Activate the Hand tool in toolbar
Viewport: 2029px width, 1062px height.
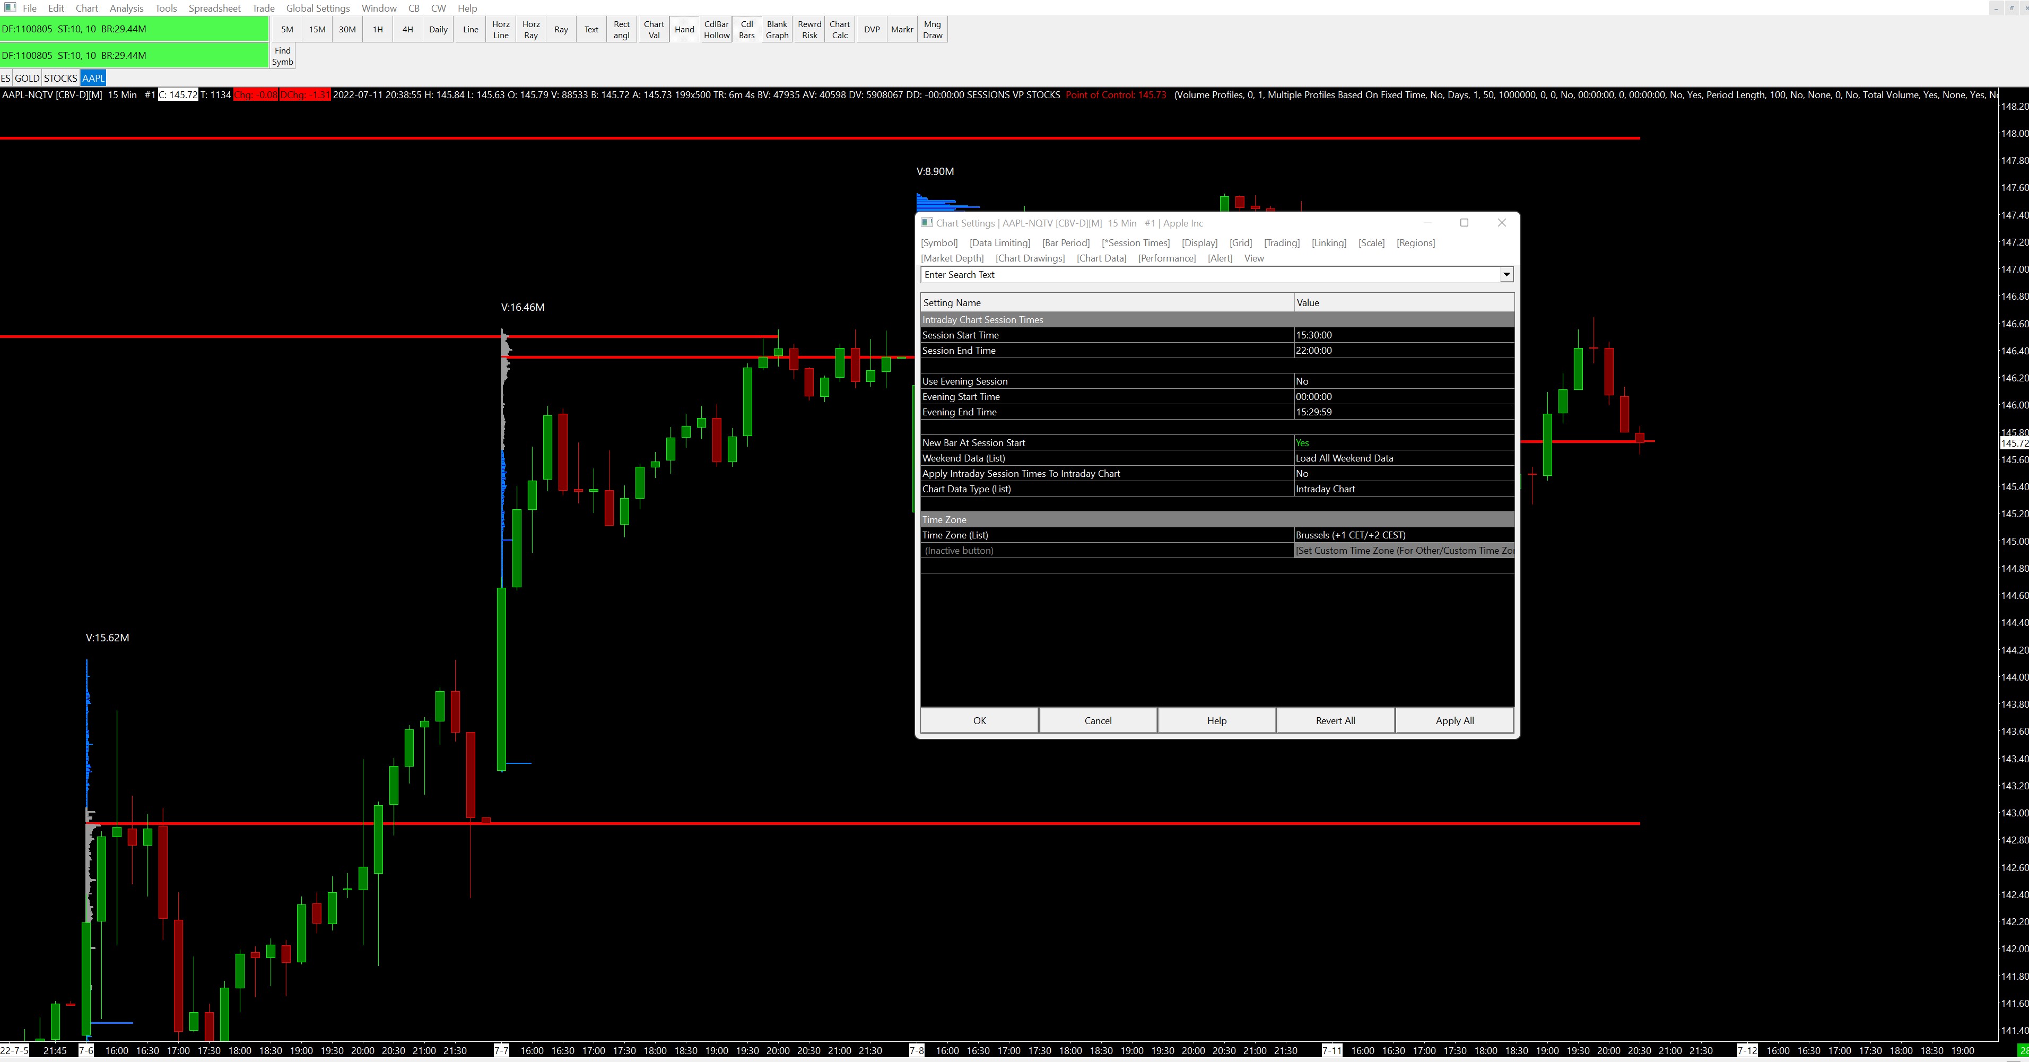click(x=684, y=30)
